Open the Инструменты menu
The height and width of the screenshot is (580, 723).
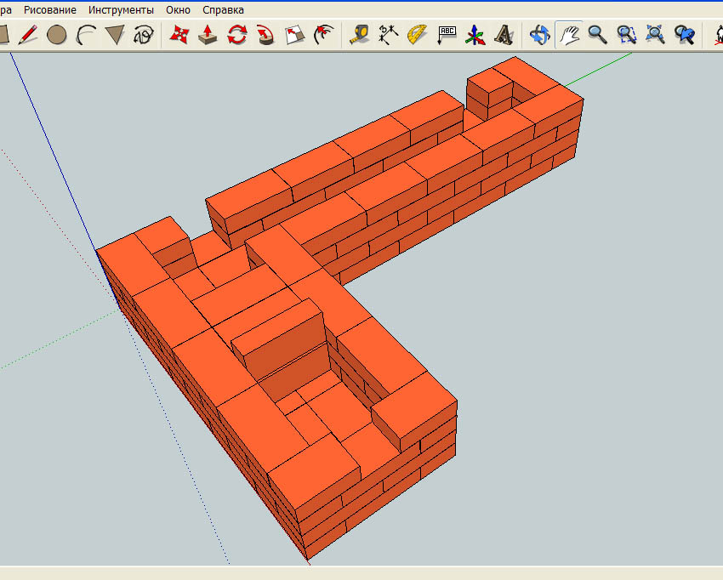coord(122,10)
